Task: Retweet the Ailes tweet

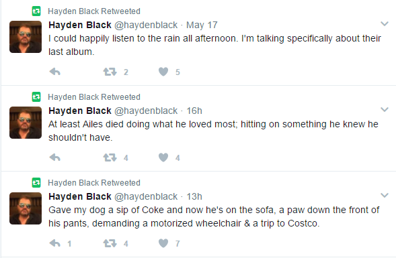Action: click(x=110, y=158)
